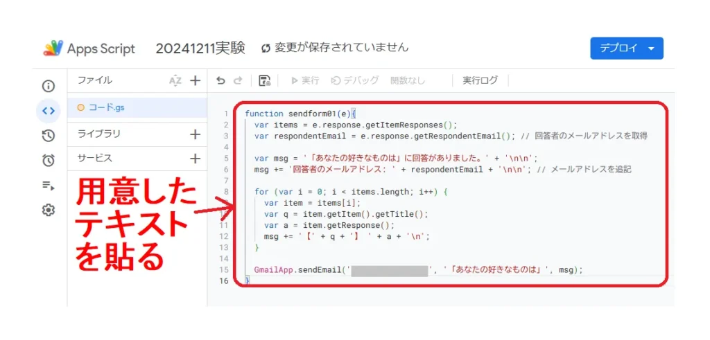
Task: Open project history clock icon
Action: click(48, 136)
